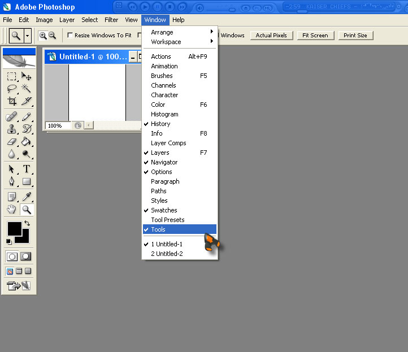Click the Adobe Online feather image
Screen dimensions: 408x352
tap(19, 61)
